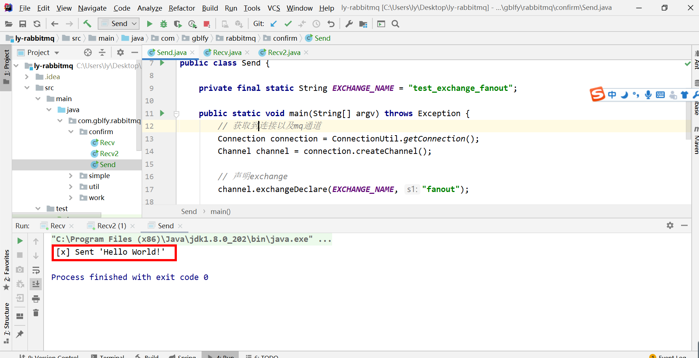This screenshot has width=699, height=358.
Task: Open the Refactor menu
Action: pyautogui.click(x=182, y=8)
